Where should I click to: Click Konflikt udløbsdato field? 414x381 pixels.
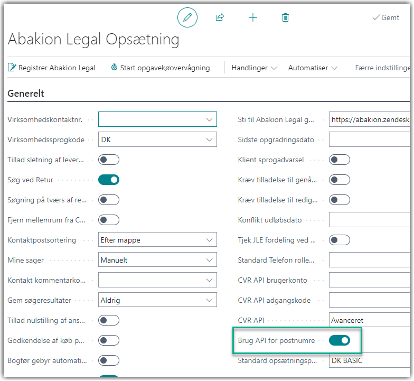tap(370, 220)
